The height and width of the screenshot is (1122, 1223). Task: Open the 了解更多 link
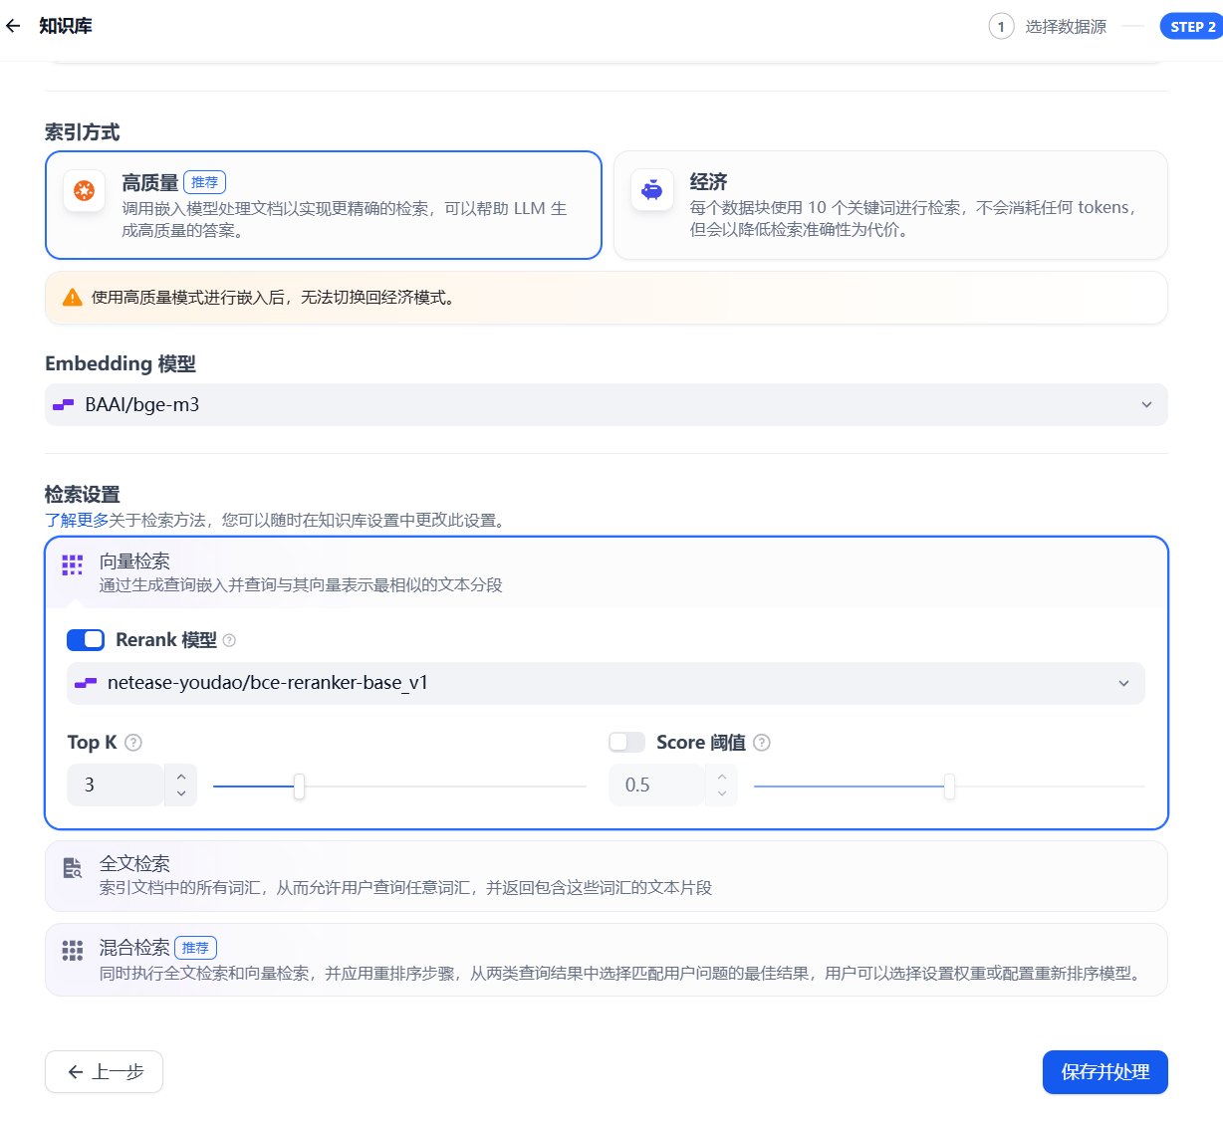77,521
